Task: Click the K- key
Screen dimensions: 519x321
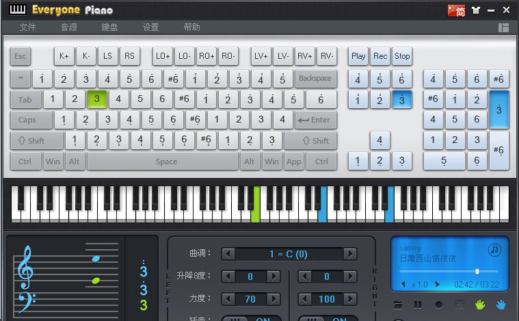Action: tap(86, 56)
